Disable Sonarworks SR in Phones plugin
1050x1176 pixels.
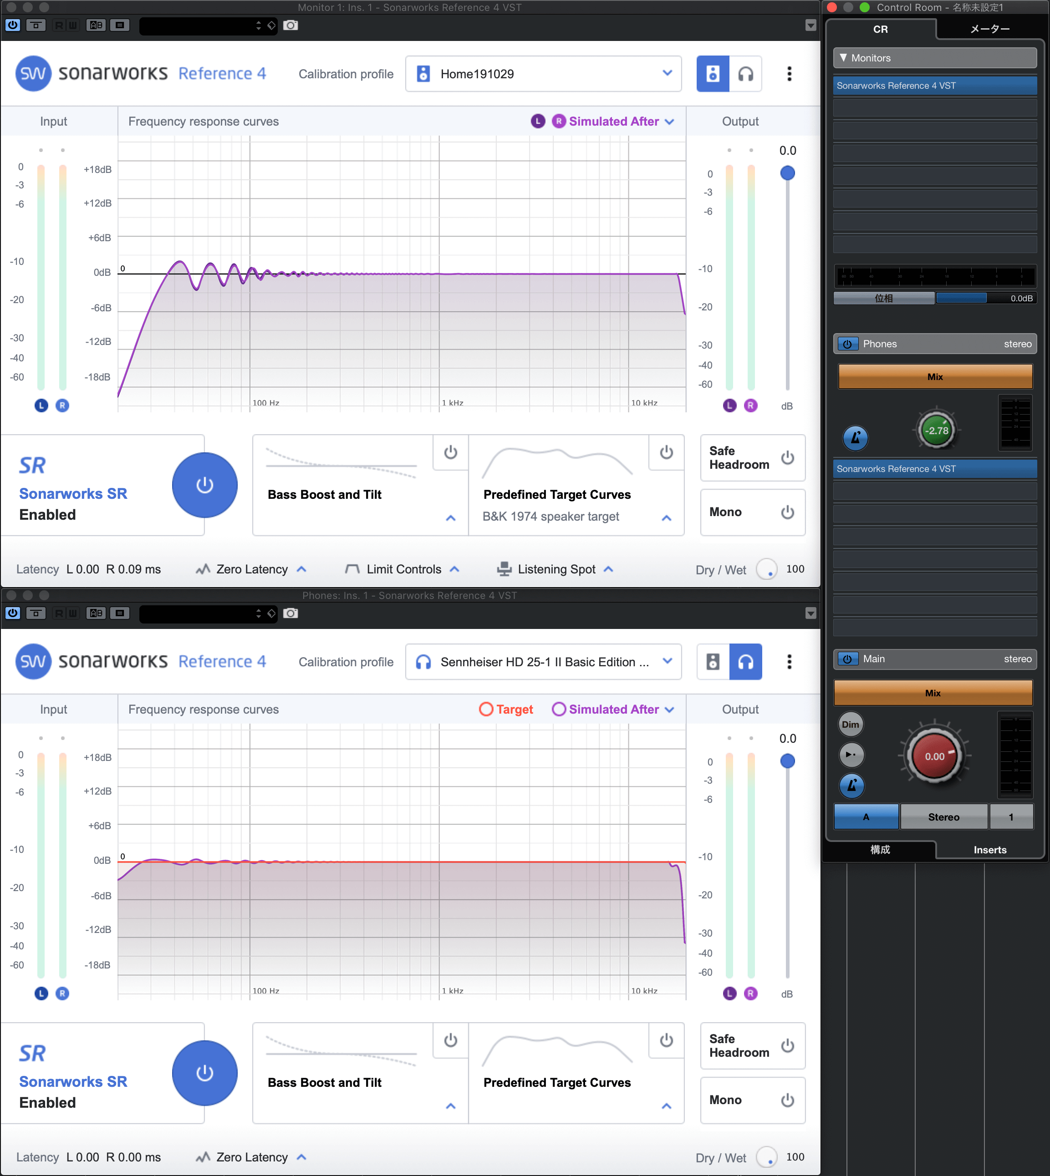(x=205, y=1073)
